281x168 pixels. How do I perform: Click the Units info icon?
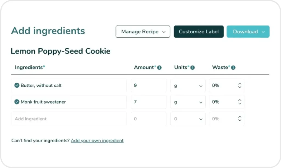tap(193, 68)
